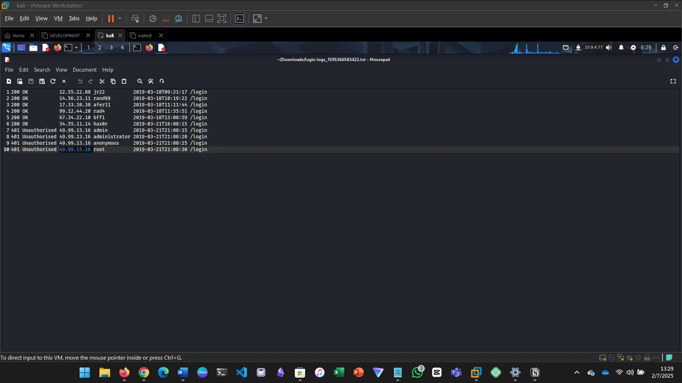
Task: Open the applications menu arrow in Kali panel
Action: [x=76, y=48]
